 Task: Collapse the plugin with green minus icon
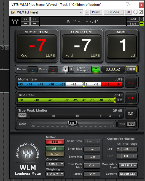141,23
